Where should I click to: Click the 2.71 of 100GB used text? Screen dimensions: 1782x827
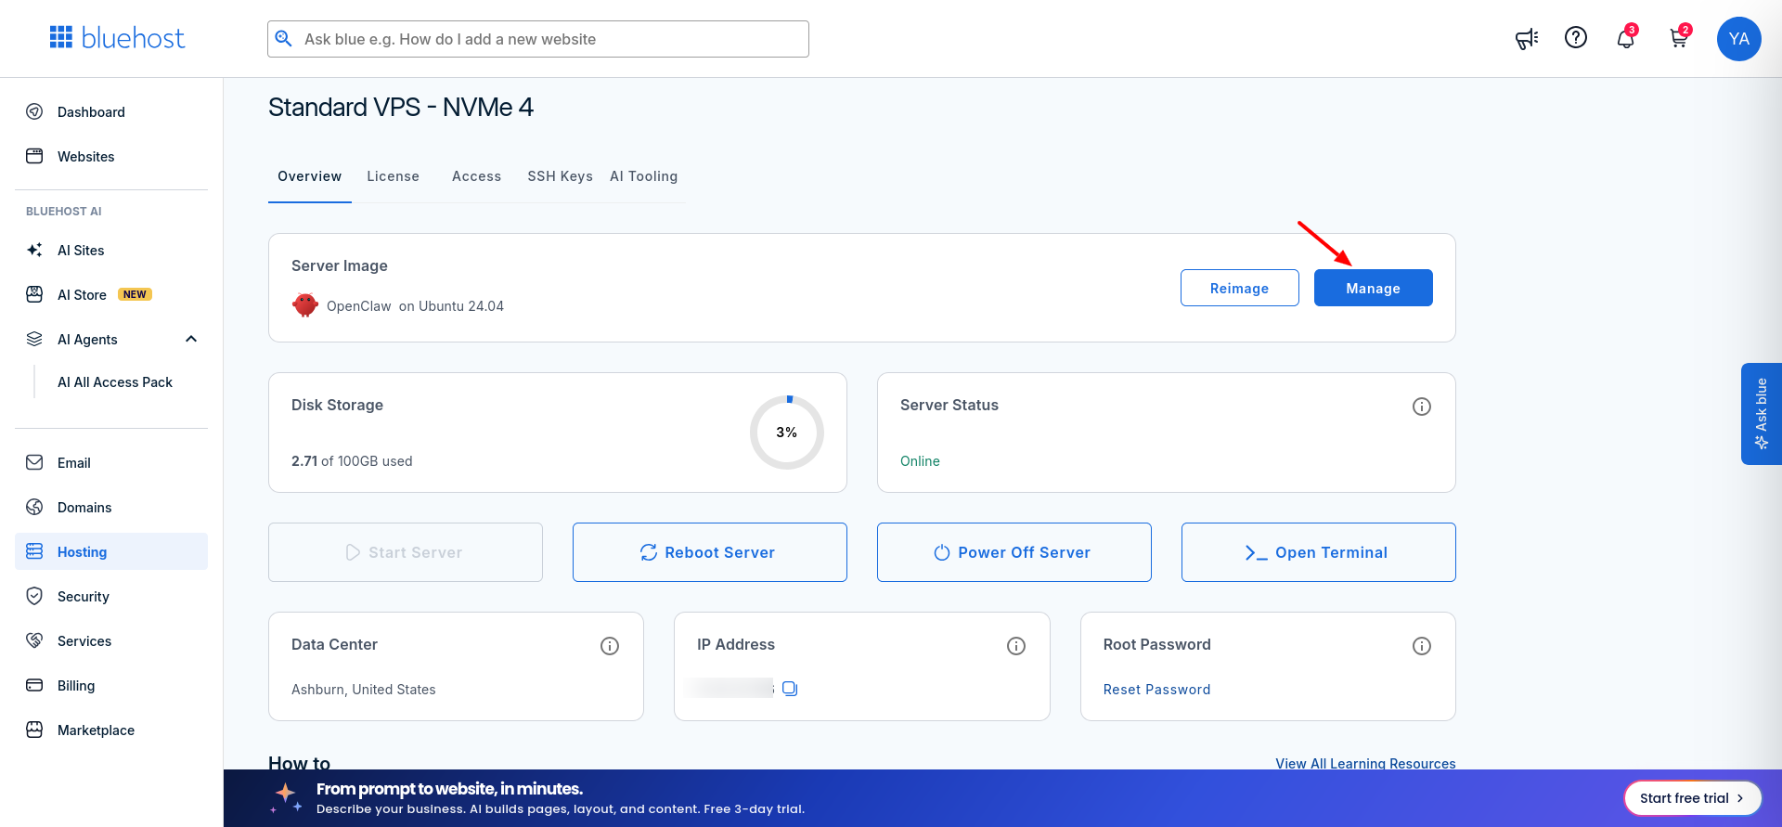click(352, 461)
